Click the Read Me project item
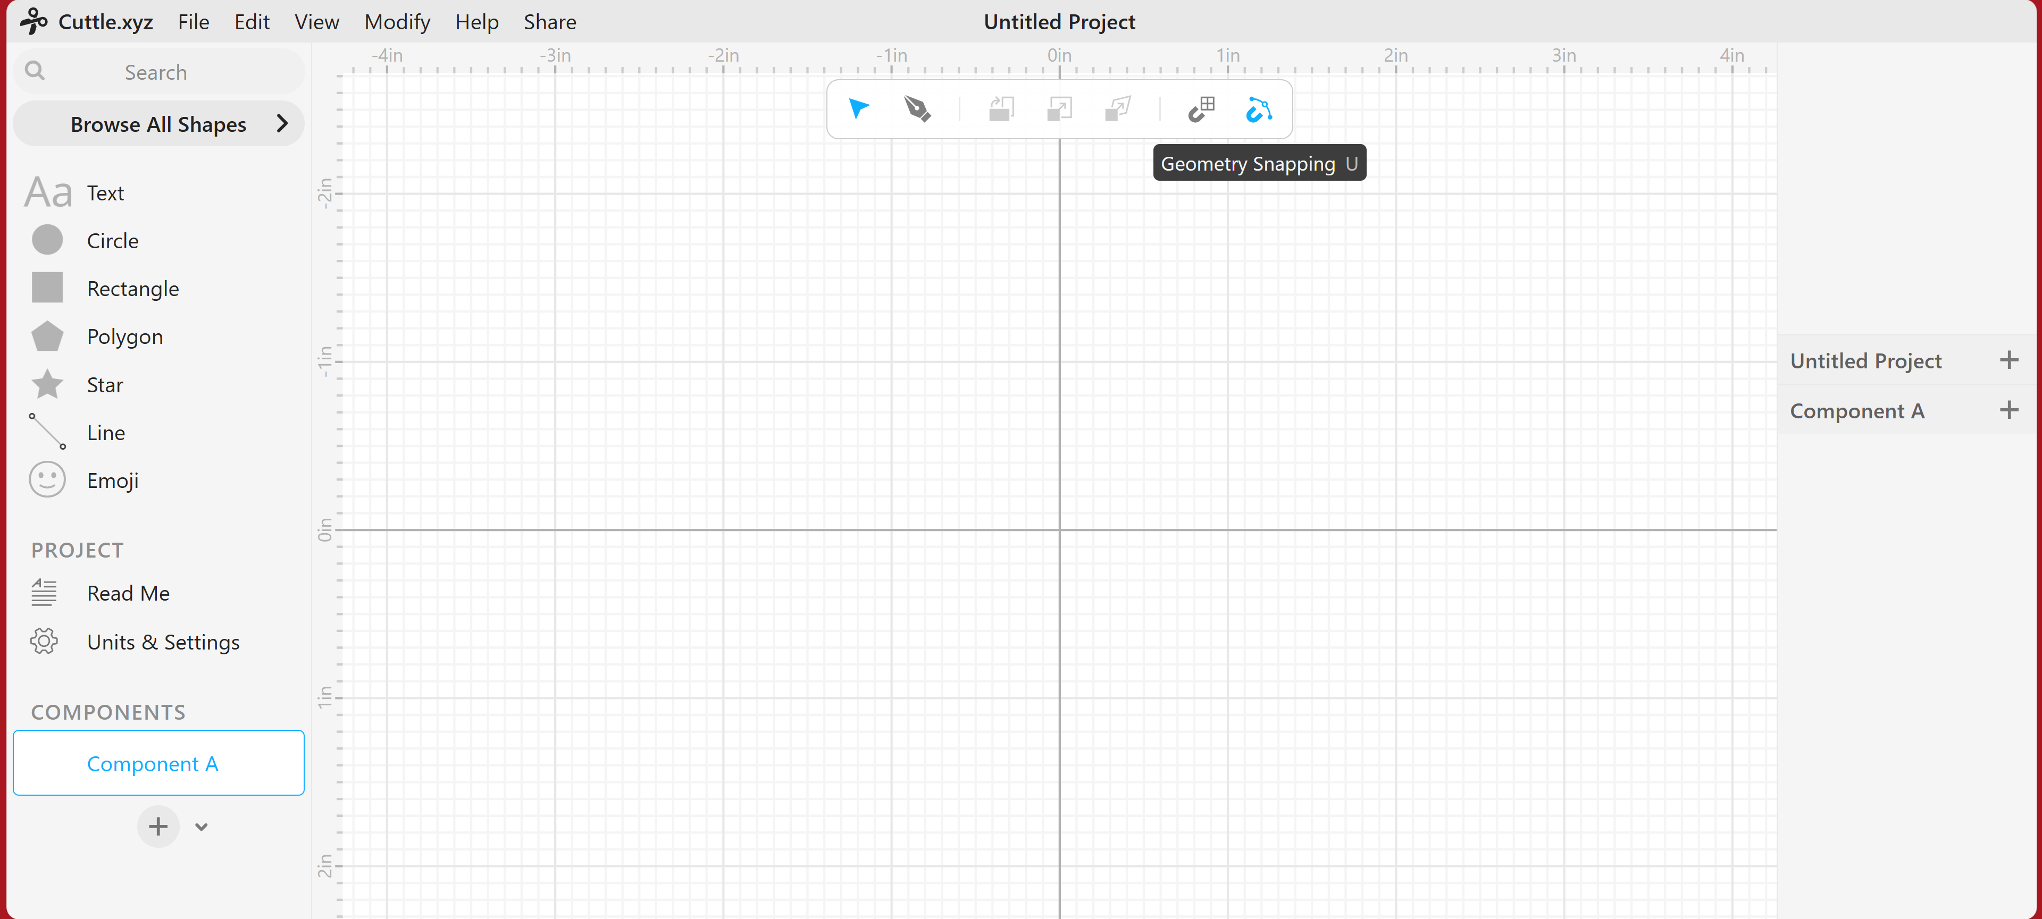Viewport: 2042px width, 919px height. pyautogui.click(x=128, y=592)
